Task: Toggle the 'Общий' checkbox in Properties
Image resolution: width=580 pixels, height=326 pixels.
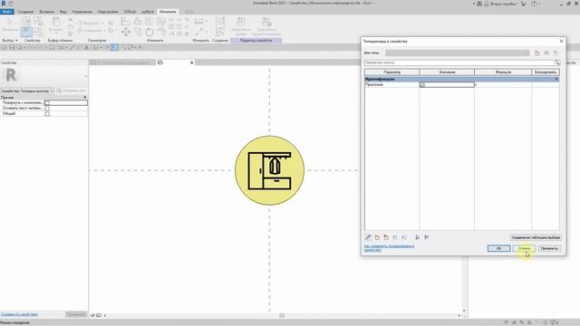Action: (47, 114)
